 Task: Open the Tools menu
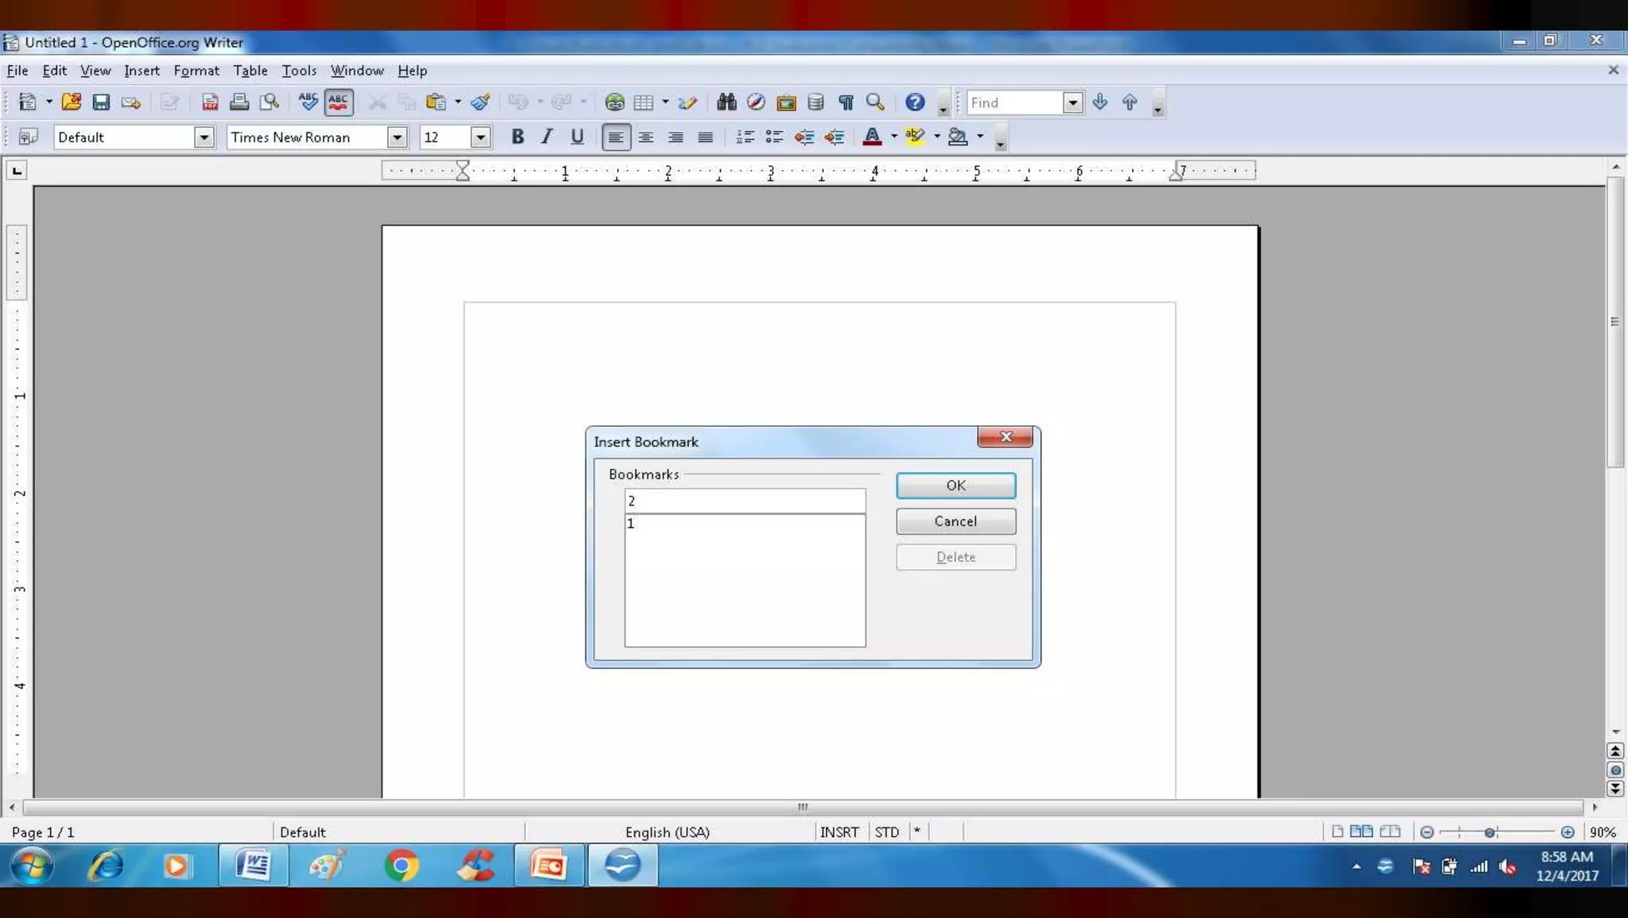299,71
